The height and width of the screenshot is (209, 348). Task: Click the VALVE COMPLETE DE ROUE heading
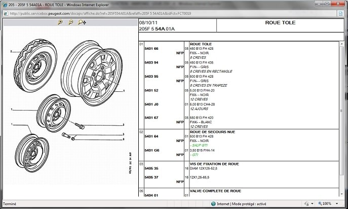click(215, 191)
